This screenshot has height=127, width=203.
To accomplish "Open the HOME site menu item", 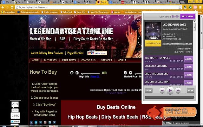I will pos(35,60).
